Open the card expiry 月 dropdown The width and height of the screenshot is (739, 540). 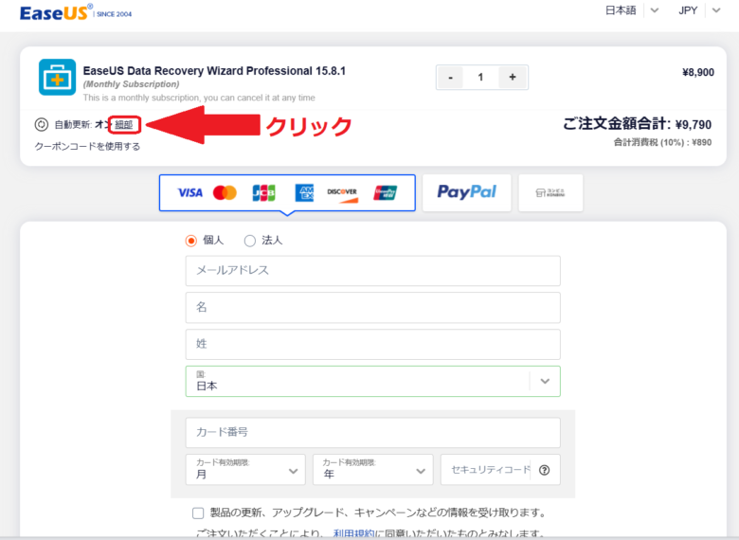coord(245,469)
